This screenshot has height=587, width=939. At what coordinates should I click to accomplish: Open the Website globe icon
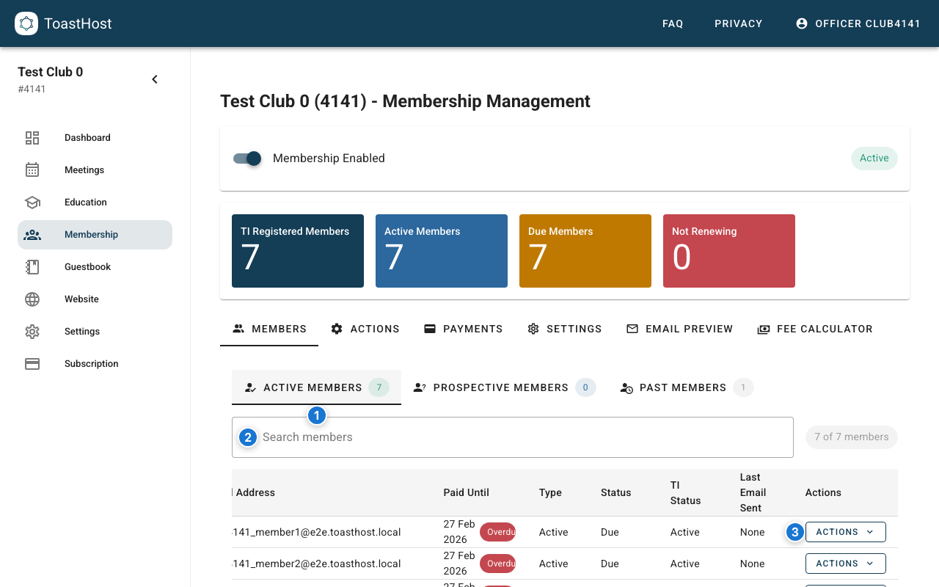[32, 299]
